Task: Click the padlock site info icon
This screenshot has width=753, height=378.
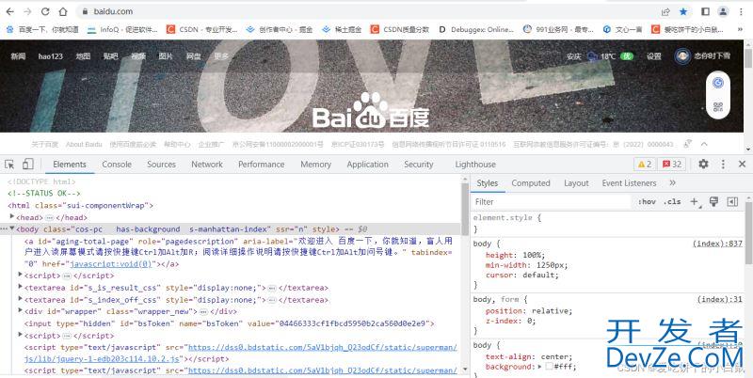Action: [85, 11]
